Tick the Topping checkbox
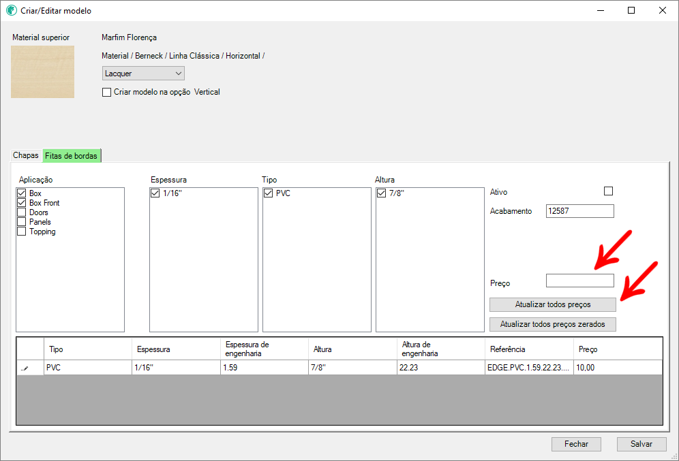This screenshot has width=679, height=461. (x=22, y=232)
